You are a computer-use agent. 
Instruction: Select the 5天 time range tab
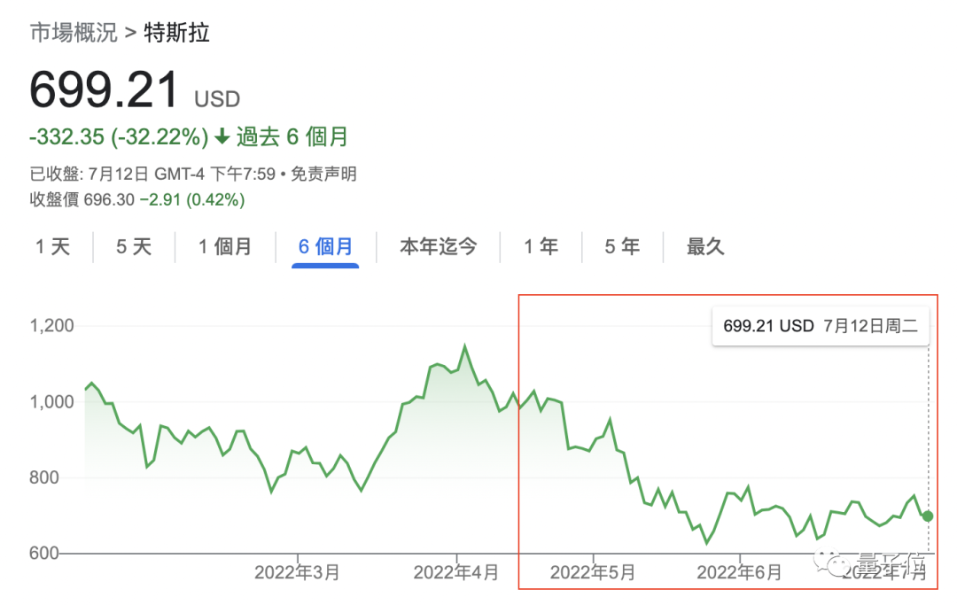click(x=133, y=247)
